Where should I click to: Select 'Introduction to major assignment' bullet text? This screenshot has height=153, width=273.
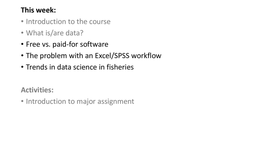(80, 101)
